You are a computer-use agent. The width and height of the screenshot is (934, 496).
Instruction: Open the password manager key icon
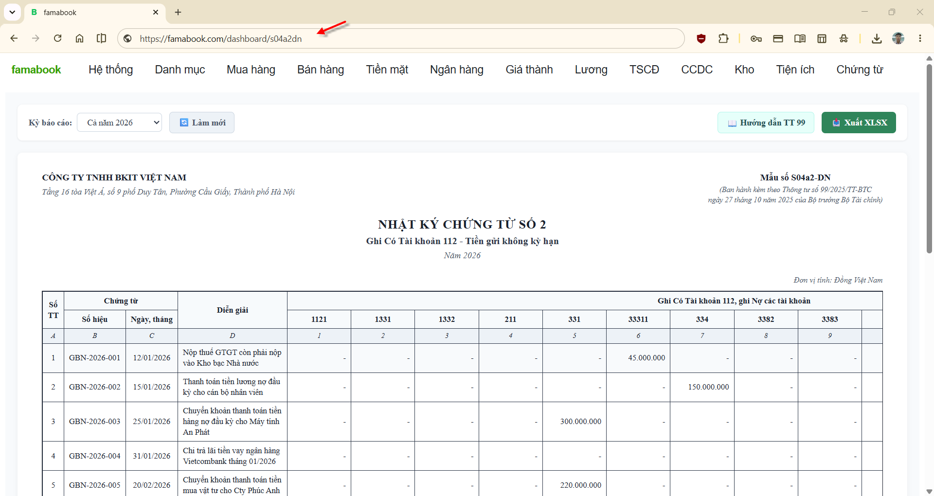756,38
